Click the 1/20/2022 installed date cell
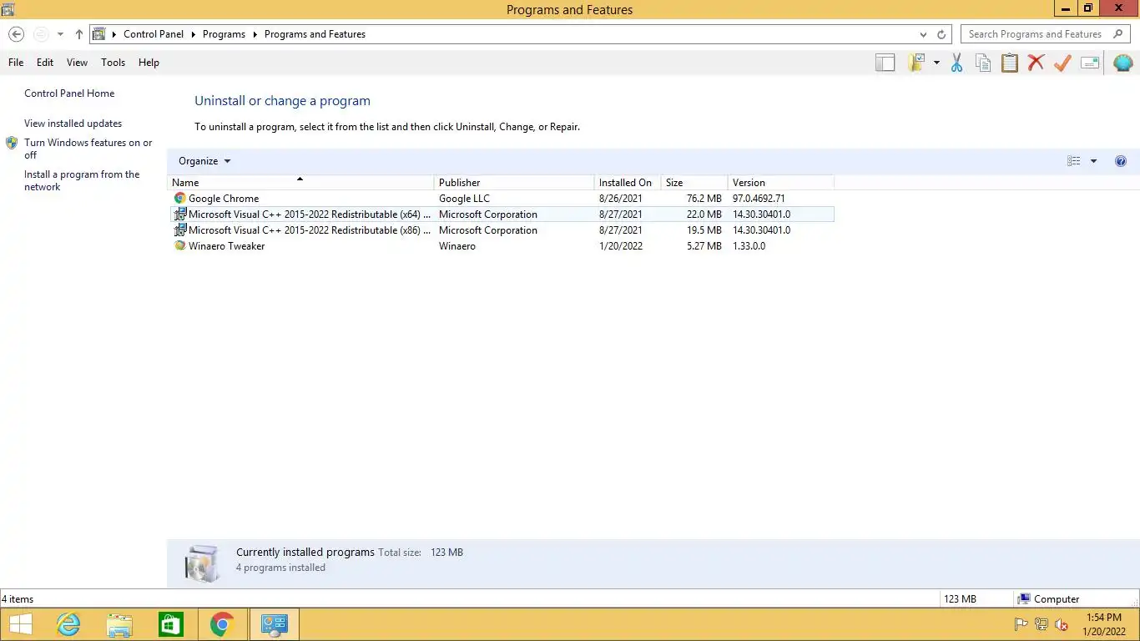 tap(621, 246)
